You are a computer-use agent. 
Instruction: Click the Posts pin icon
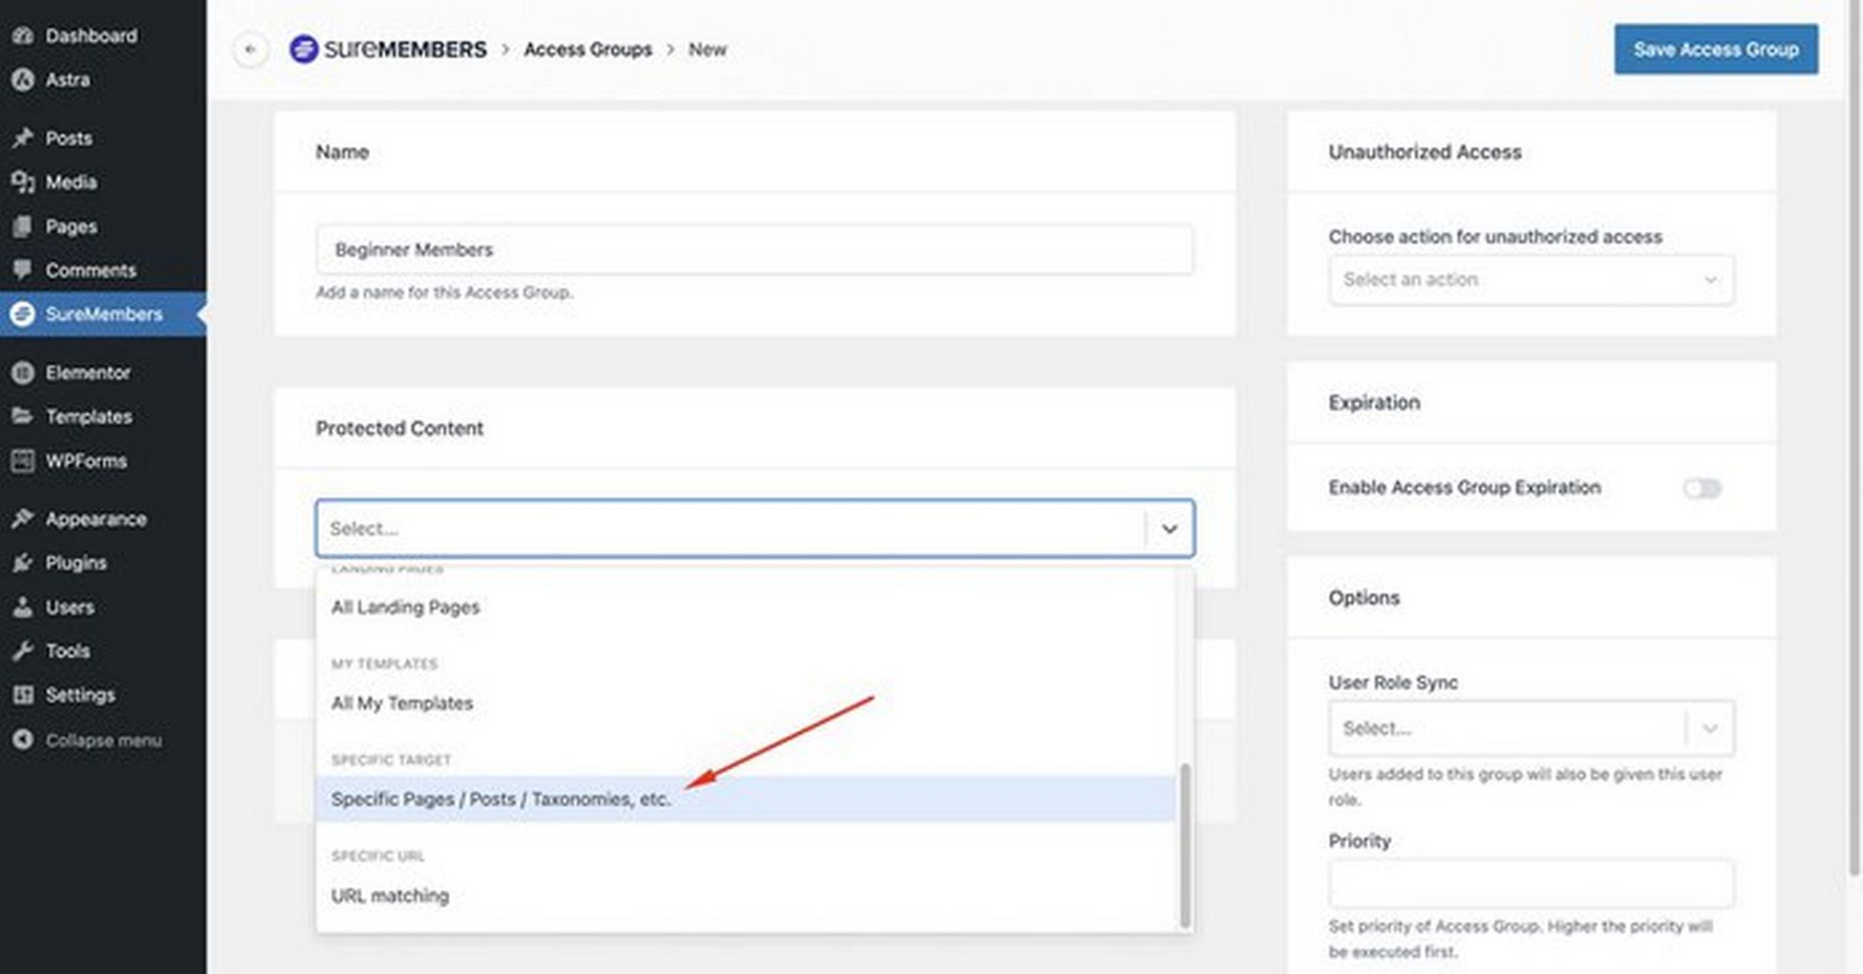tap(23, 138)
